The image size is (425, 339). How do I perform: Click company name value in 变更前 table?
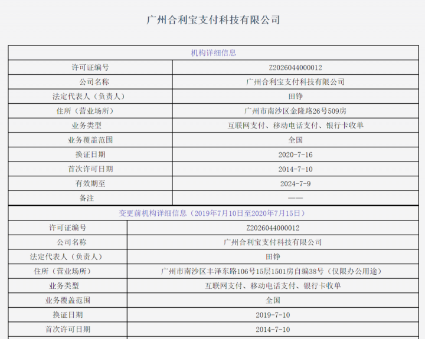coord(273,242)
